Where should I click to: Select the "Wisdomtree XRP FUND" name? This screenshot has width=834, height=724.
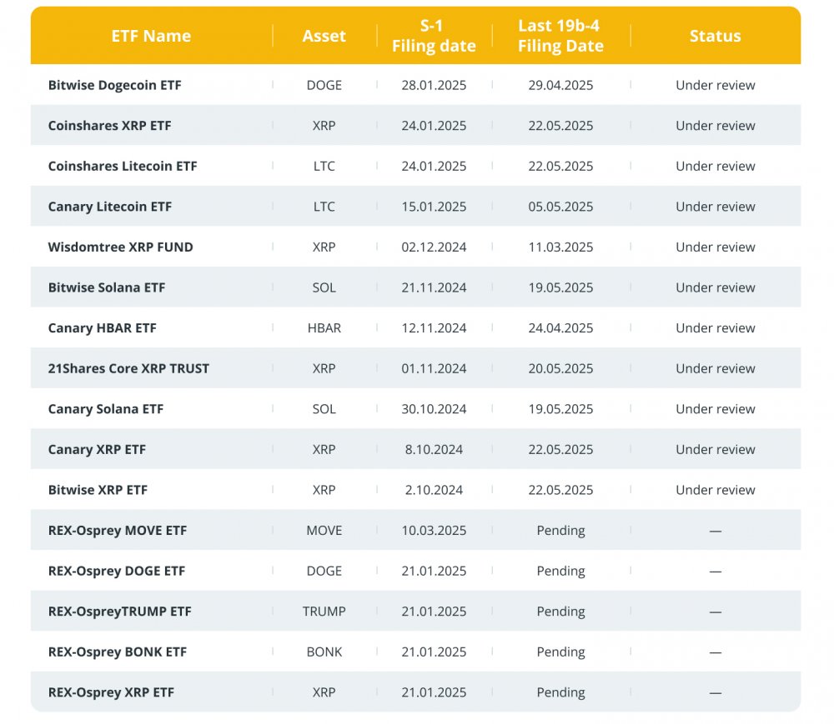pyautogui.click(x=120, y=247)
